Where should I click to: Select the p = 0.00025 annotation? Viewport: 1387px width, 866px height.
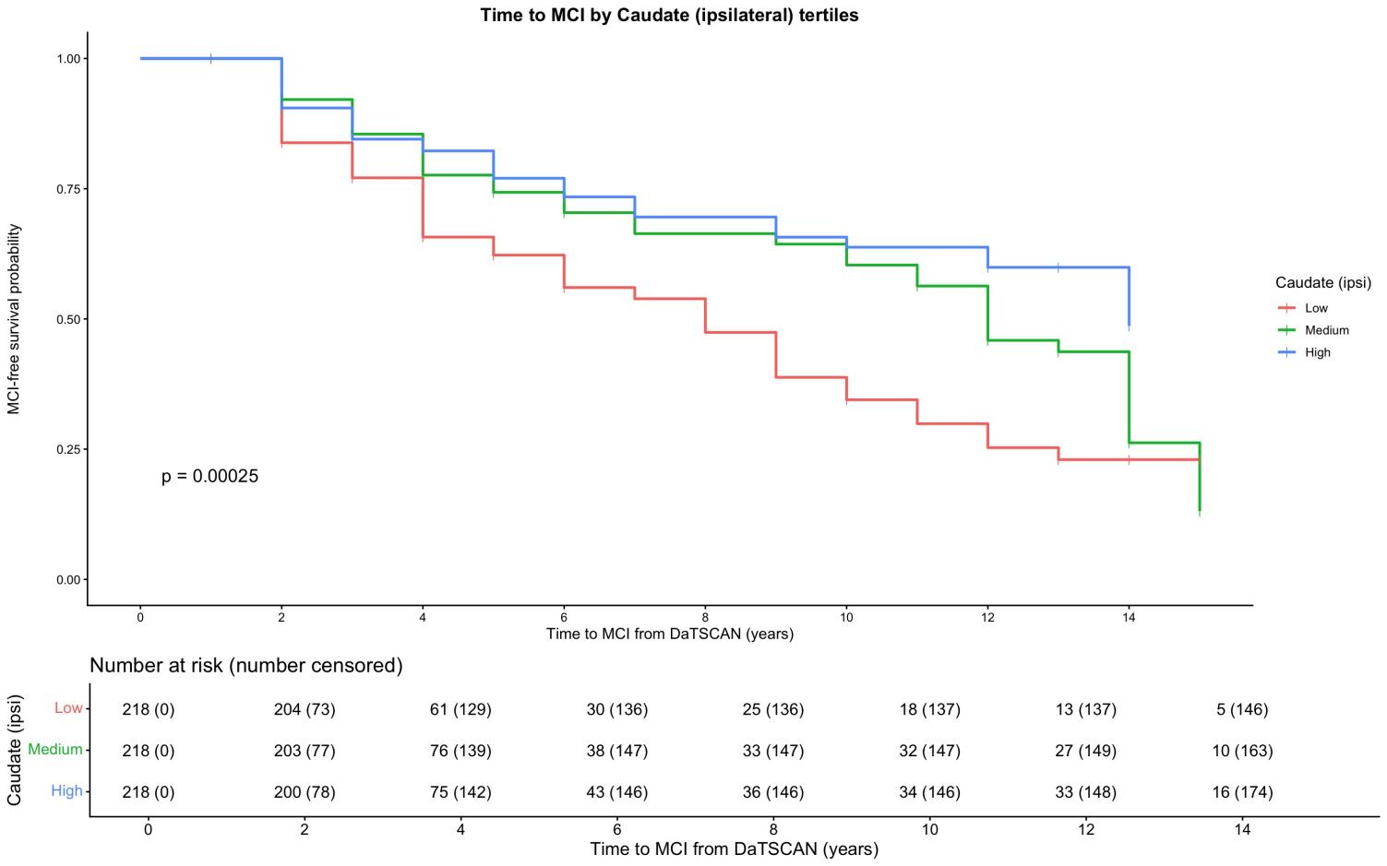click(209, 477)
